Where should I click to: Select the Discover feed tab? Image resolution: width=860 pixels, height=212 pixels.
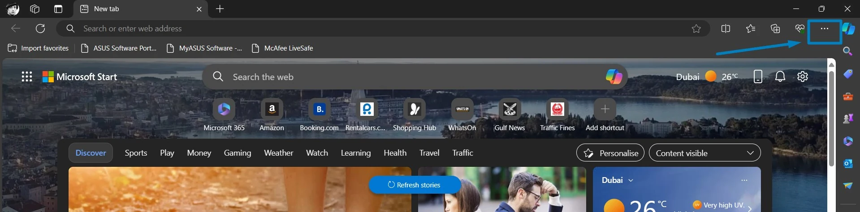[x=91, y=153]
